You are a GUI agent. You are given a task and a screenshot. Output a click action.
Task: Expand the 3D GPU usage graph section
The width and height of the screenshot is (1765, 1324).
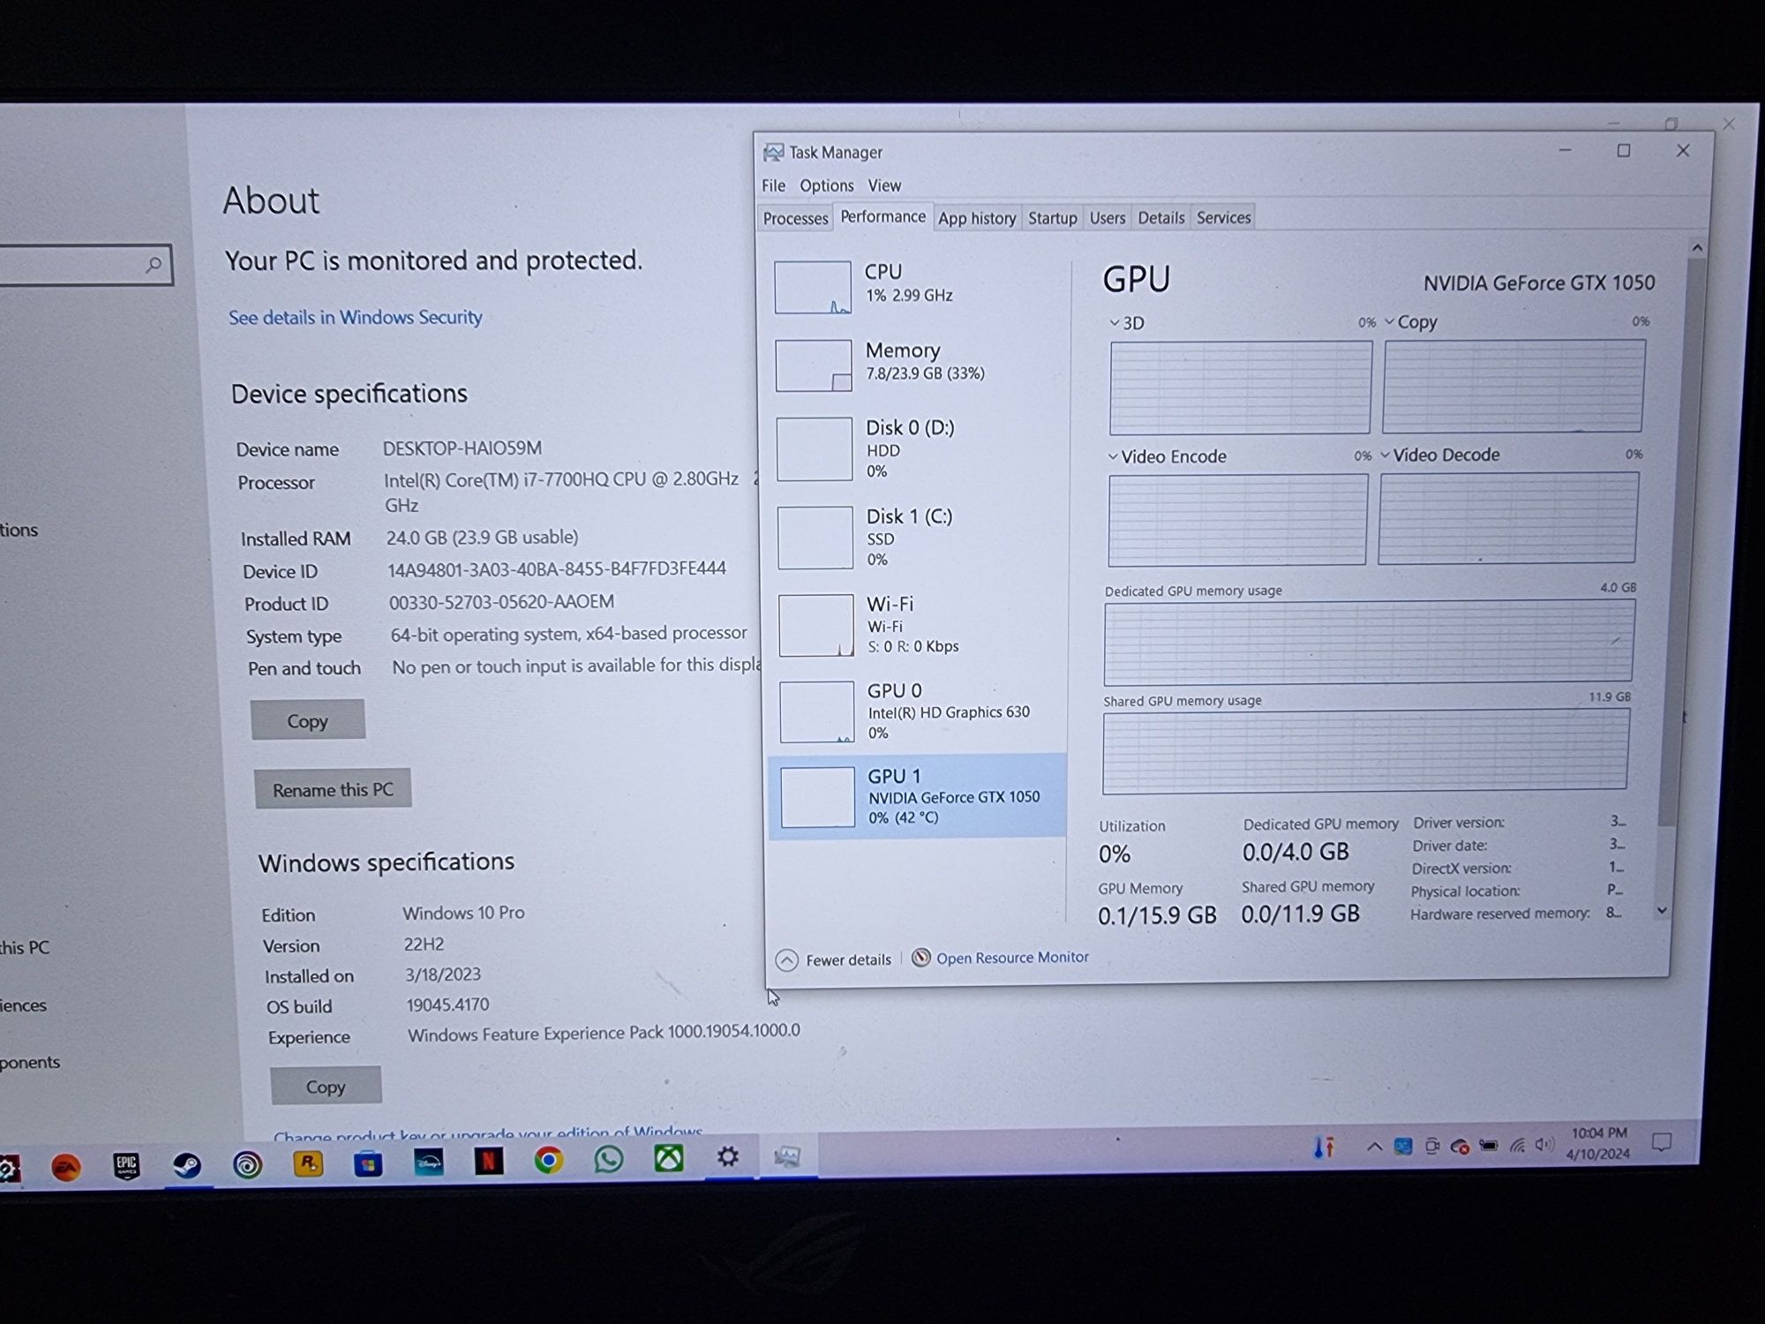(x=1129, y=321)
